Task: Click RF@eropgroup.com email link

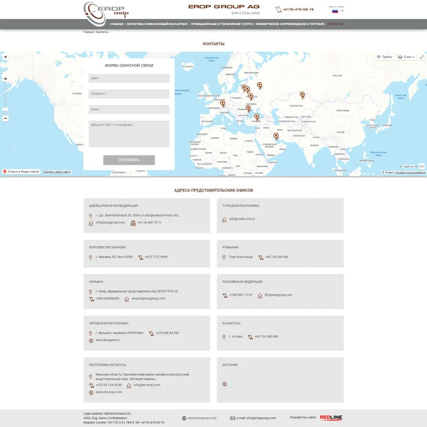Action: (x=278, y=295)
